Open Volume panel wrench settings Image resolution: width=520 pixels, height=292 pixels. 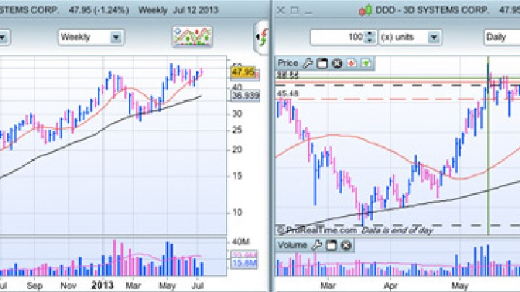coord(316,245)
